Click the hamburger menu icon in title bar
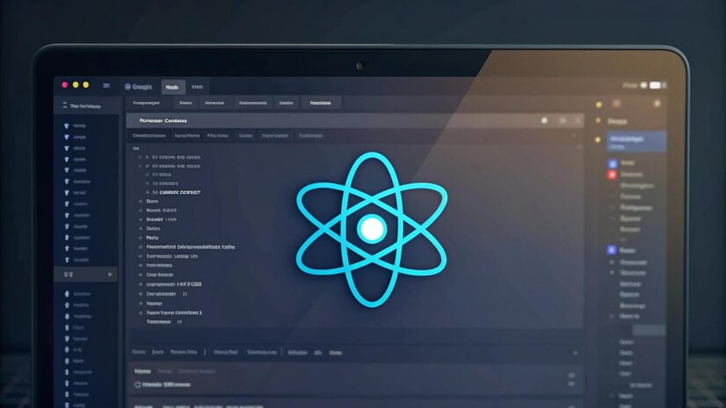 106,85
